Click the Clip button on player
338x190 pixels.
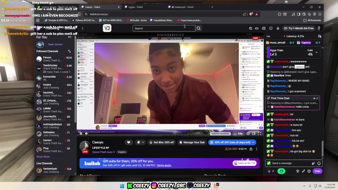pos(238,134)
